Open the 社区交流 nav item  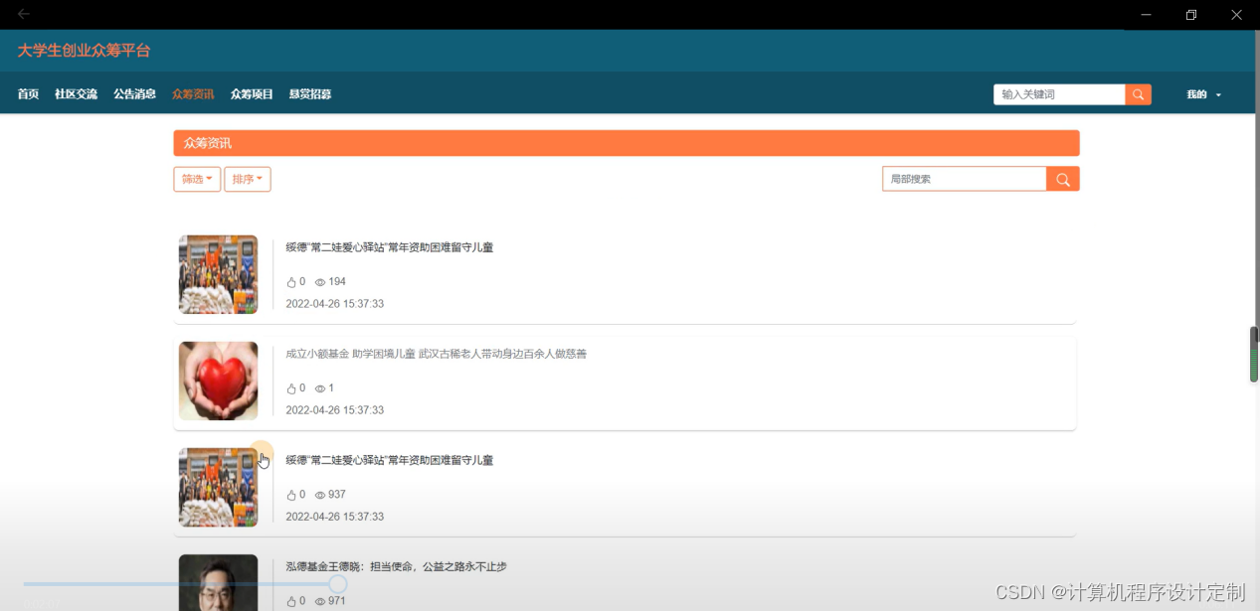click(76, 94)
